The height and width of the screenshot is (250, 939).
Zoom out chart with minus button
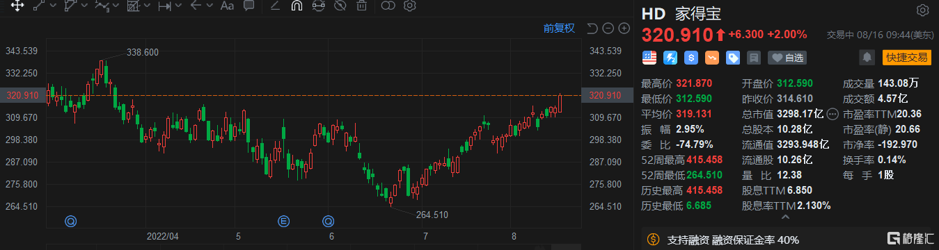608,28
